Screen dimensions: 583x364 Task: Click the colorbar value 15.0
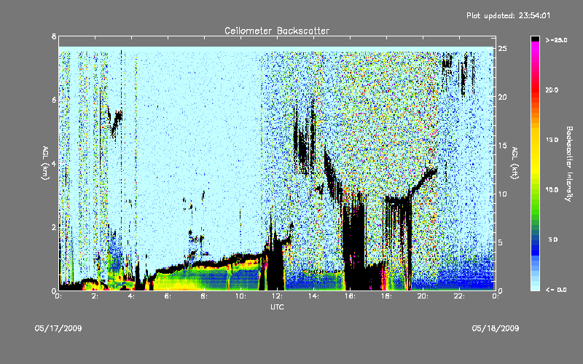point(552,140)
